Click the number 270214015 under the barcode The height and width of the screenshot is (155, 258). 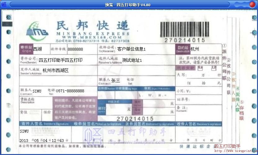185,40
